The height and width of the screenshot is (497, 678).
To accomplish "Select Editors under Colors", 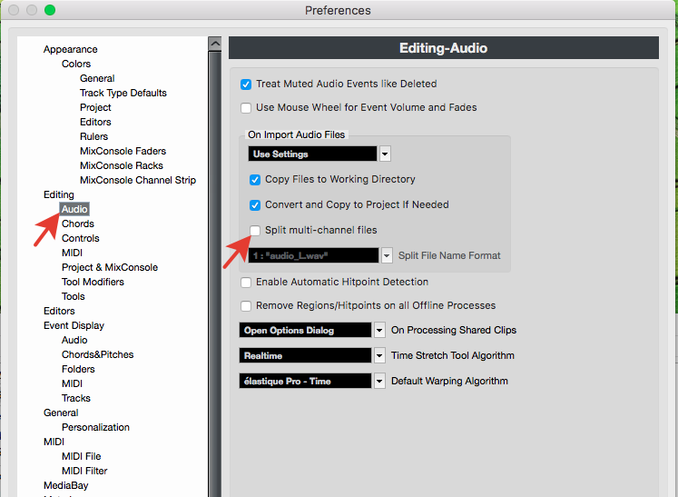I will (x=95, y=122).
